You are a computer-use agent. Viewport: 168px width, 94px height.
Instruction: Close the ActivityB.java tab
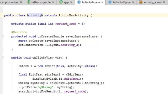click(133, 2)
